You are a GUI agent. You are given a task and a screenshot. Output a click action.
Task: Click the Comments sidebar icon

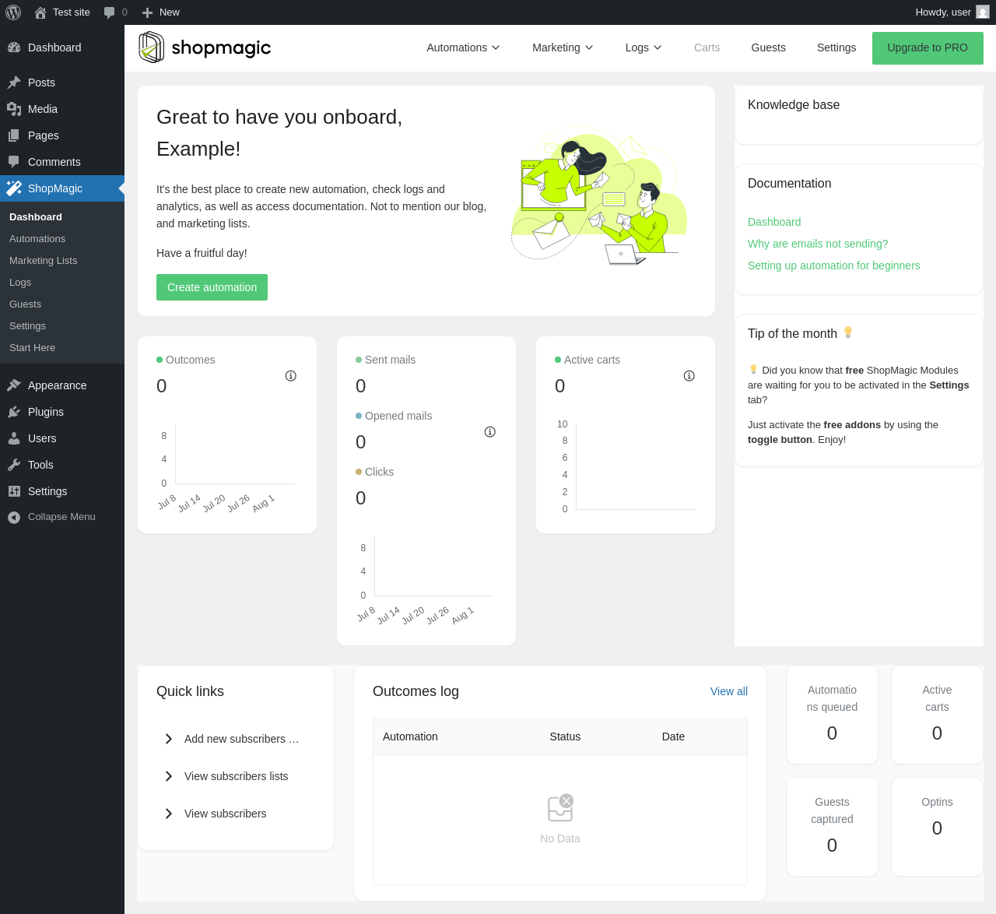pyautogui.click(x=14, y=162)
